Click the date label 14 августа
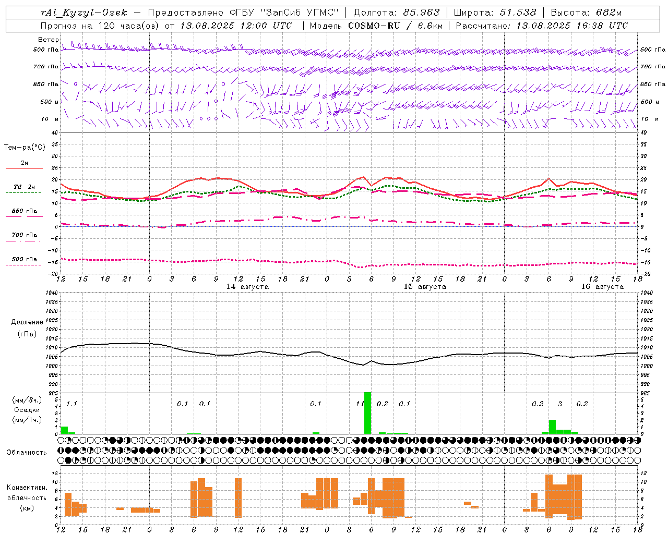This screenshot has height=534, width=668. coord(247,287)
